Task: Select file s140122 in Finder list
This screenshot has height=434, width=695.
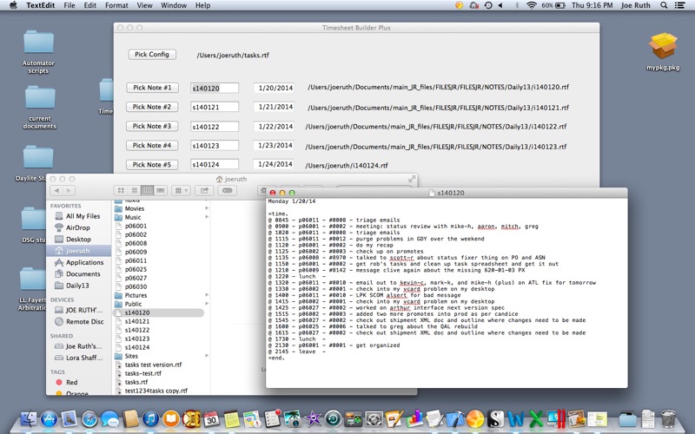Action: click(x=136, y=330)
